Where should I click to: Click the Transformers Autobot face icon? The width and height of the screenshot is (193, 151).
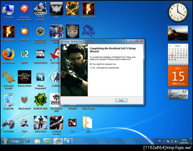click(72, 32)
